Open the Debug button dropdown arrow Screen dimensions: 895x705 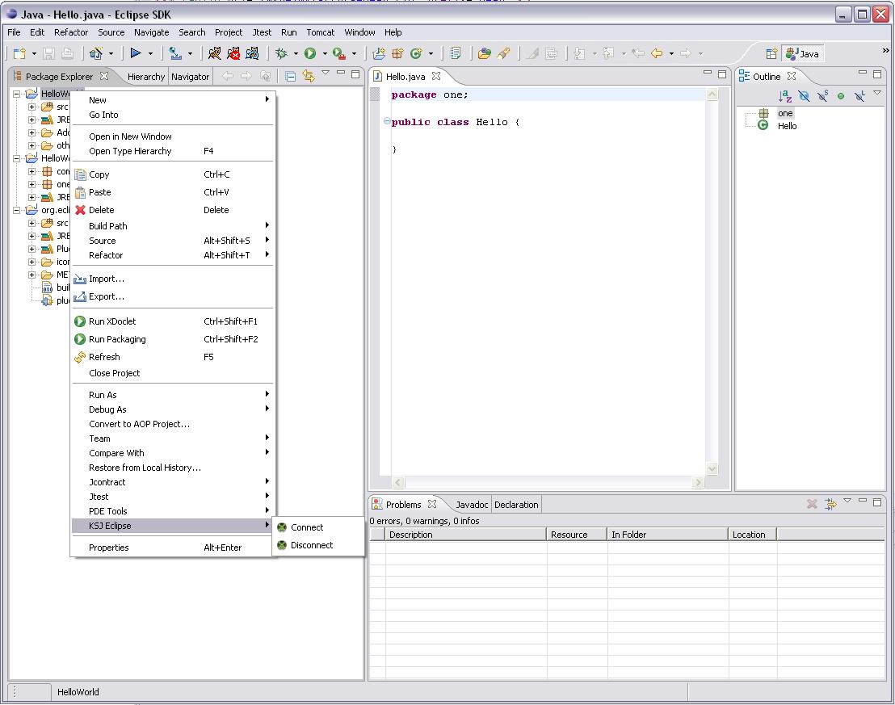click(296, 53)
